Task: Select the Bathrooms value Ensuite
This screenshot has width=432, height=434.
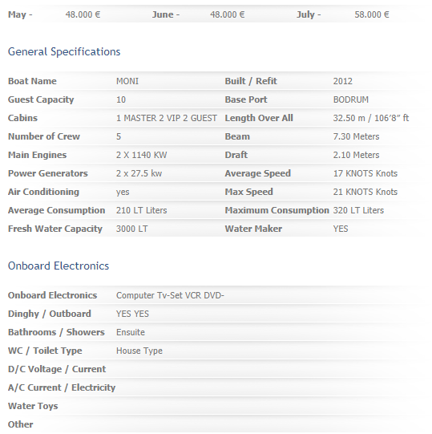Action: point(131,332)
